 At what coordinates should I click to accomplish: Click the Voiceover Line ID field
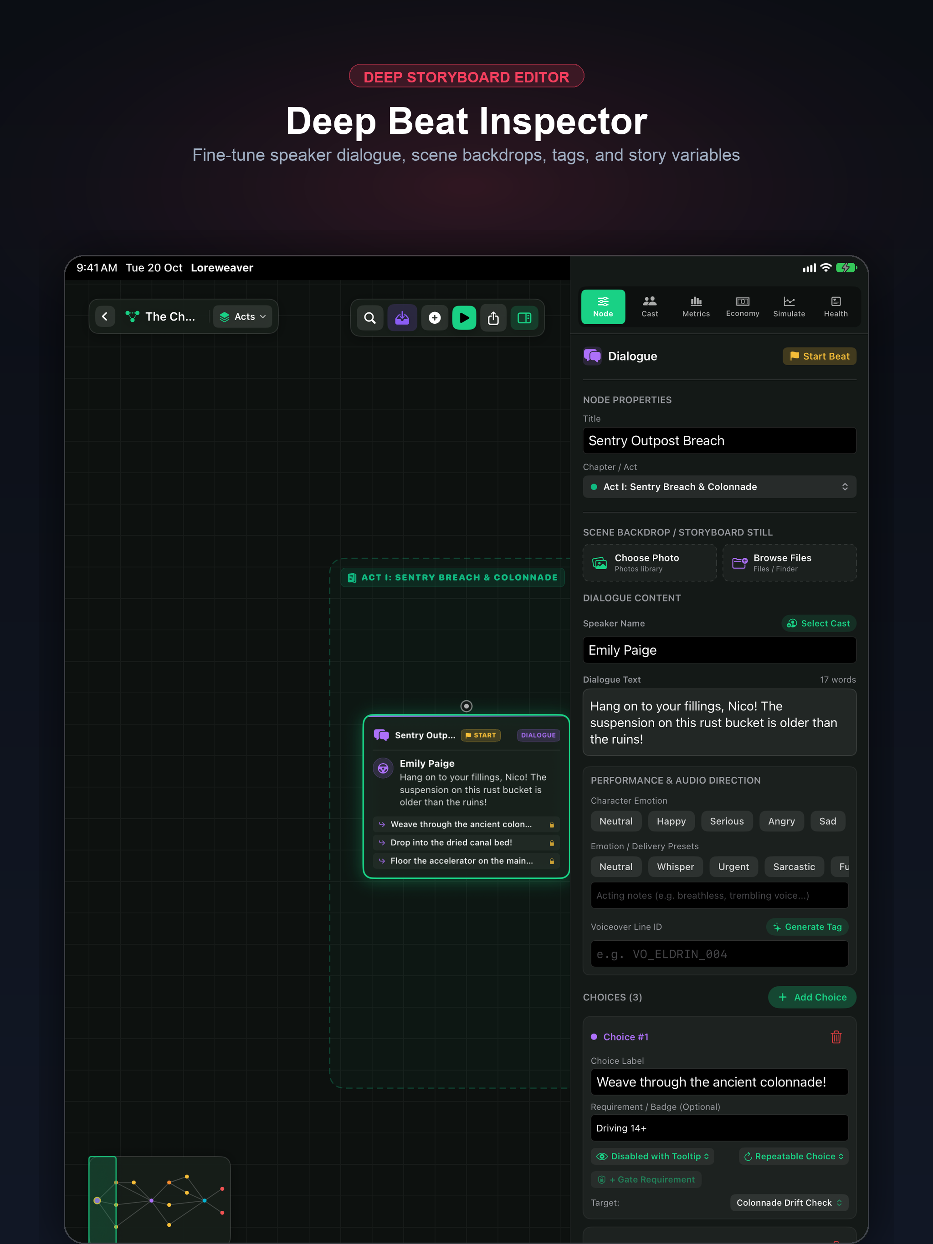[719, 954]
